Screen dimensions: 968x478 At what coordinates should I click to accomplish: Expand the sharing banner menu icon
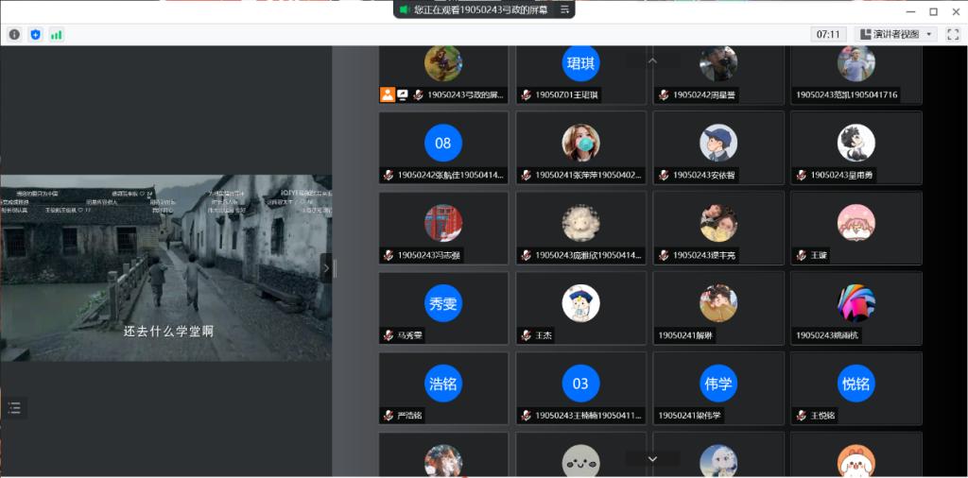564,9
